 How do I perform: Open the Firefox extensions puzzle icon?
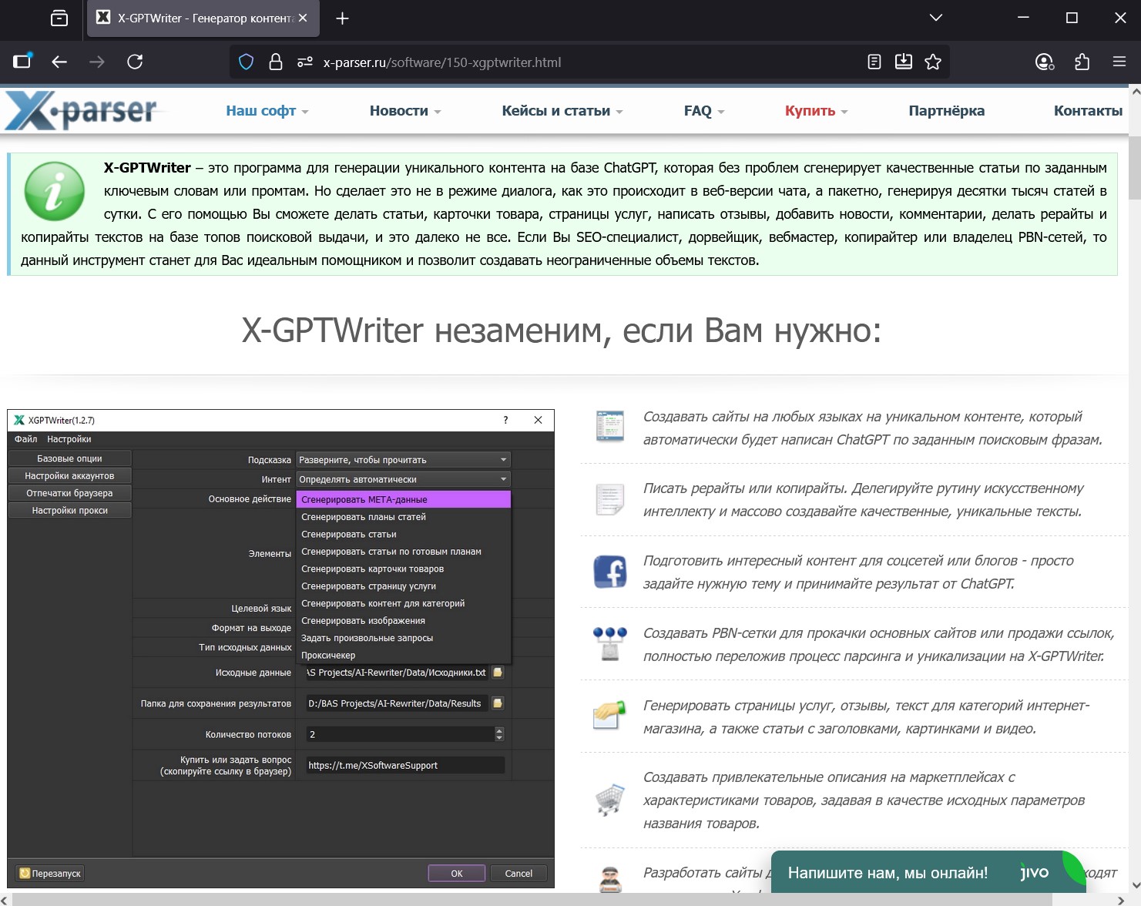point(1082,62)
